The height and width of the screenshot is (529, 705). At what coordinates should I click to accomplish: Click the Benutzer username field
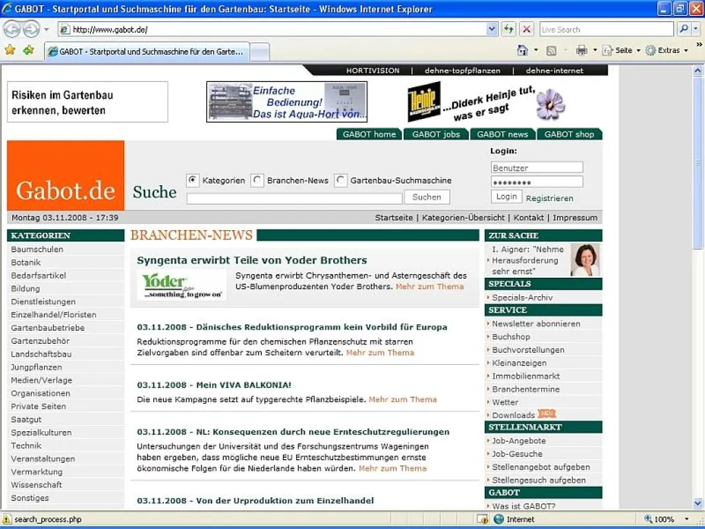point(537,167)
